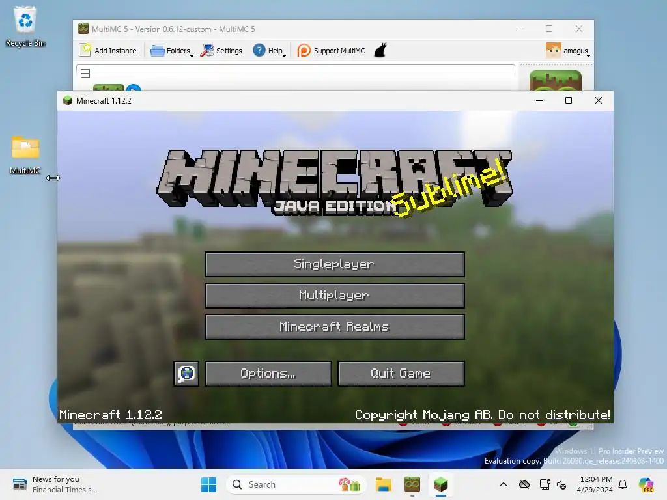Open the display and network tray icon
The image size is (667, 500).
tap(544, 484)
